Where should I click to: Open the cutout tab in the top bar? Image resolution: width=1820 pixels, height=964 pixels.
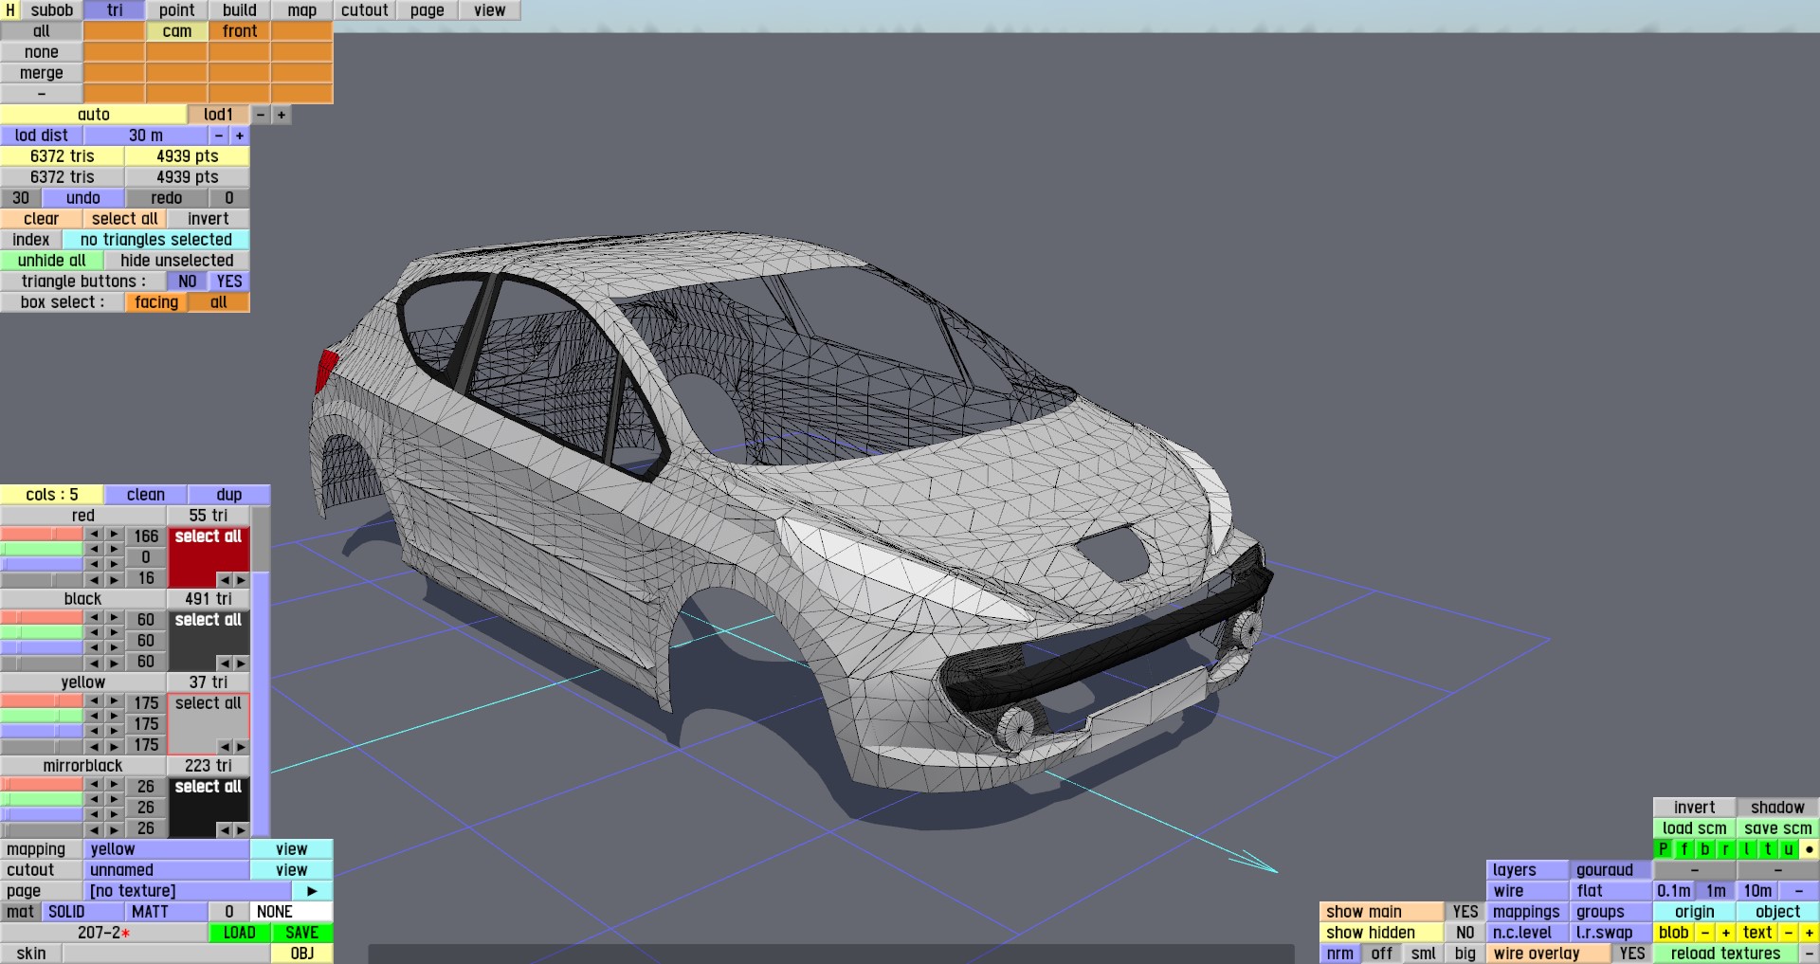365,10
